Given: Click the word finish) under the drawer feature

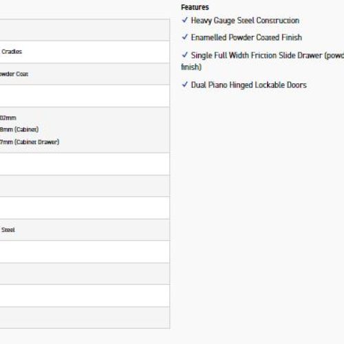Looking at the screenshot, I should [191, 67].
